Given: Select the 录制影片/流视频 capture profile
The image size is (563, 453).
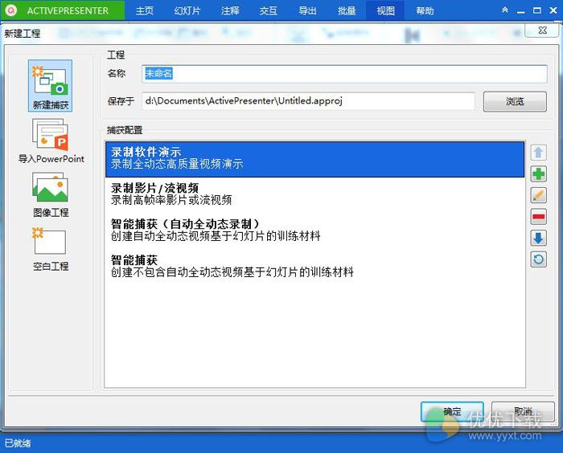Looking at the screenshot, I should [315, 194].
